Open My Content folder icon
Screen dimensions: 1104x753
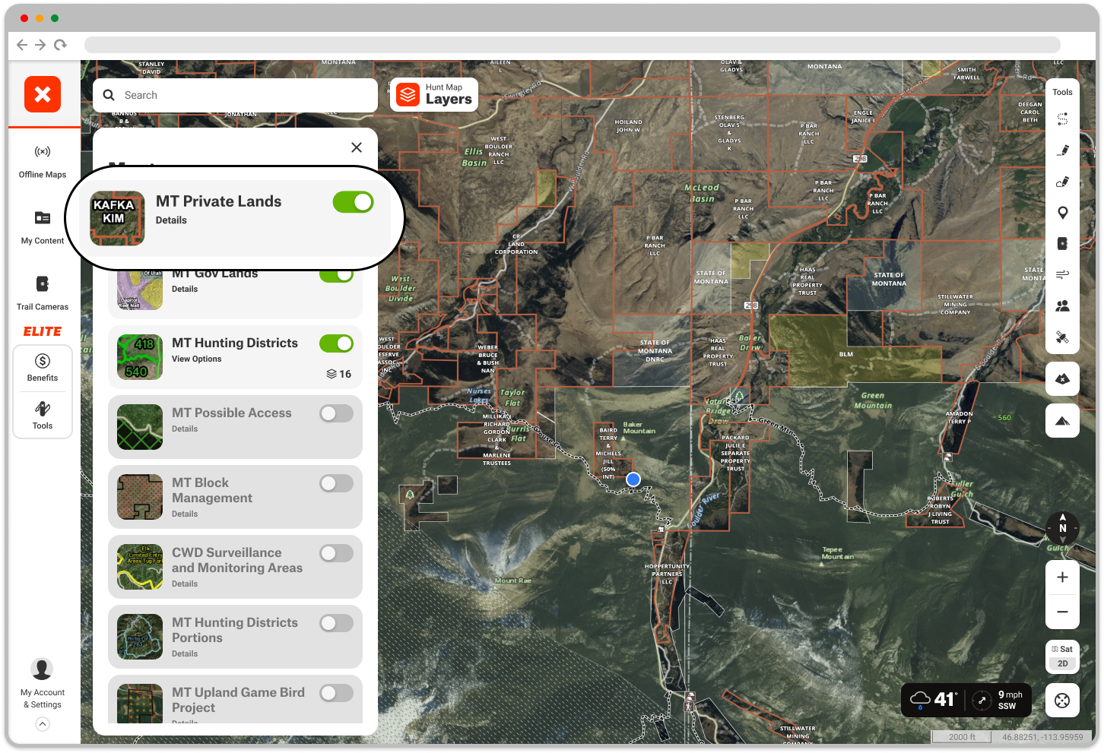point(43,218)
